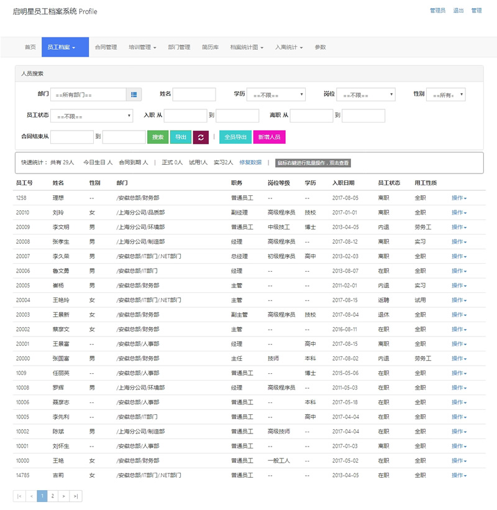
Task: Open the 学历 education dropdown
Action: [276, 95]
